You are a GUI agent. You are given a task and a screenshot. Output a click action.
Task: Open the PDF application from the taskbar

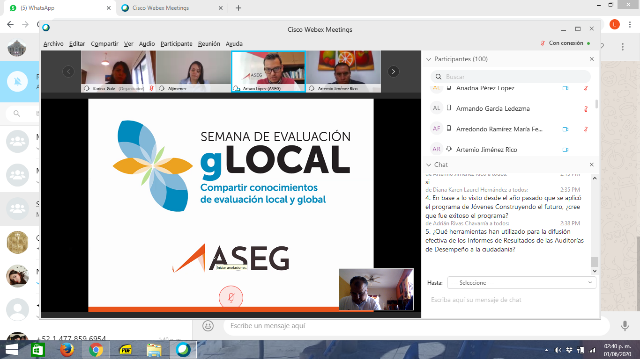tap(126, 350)
